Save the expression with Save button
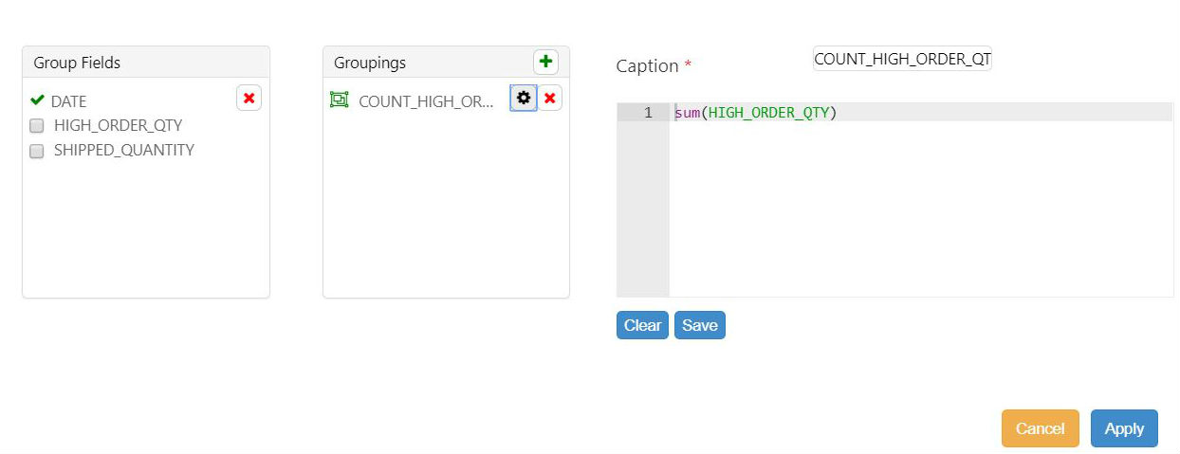Screen dimensions: 1180x454 pos(699,325)
